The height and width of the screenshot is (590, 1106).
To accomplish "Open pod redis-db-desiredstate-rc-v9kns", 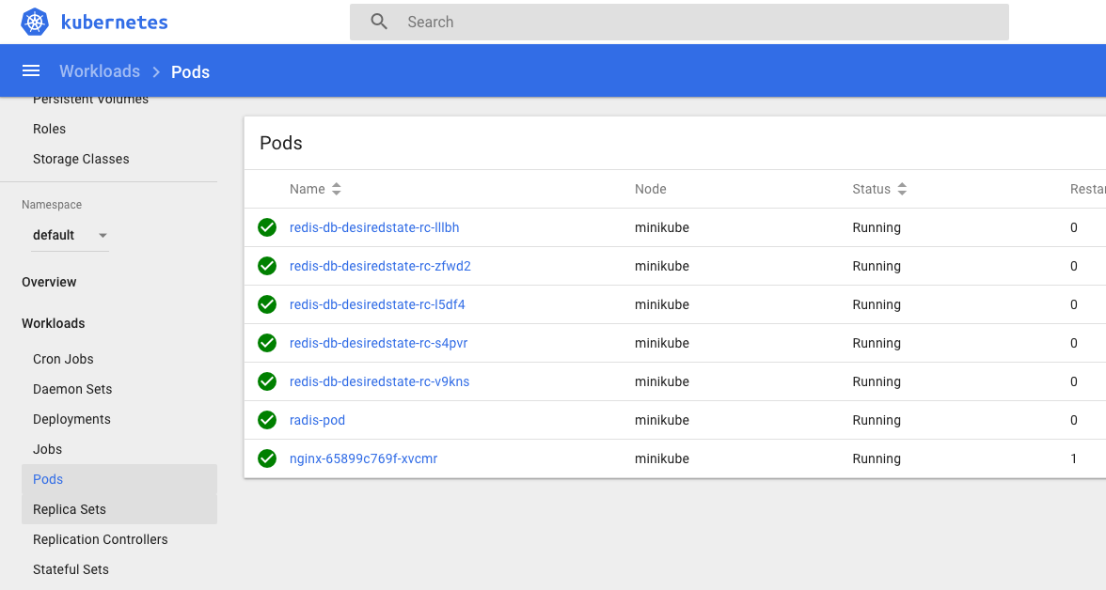I will pyautogui.click(x=380, y=381).
